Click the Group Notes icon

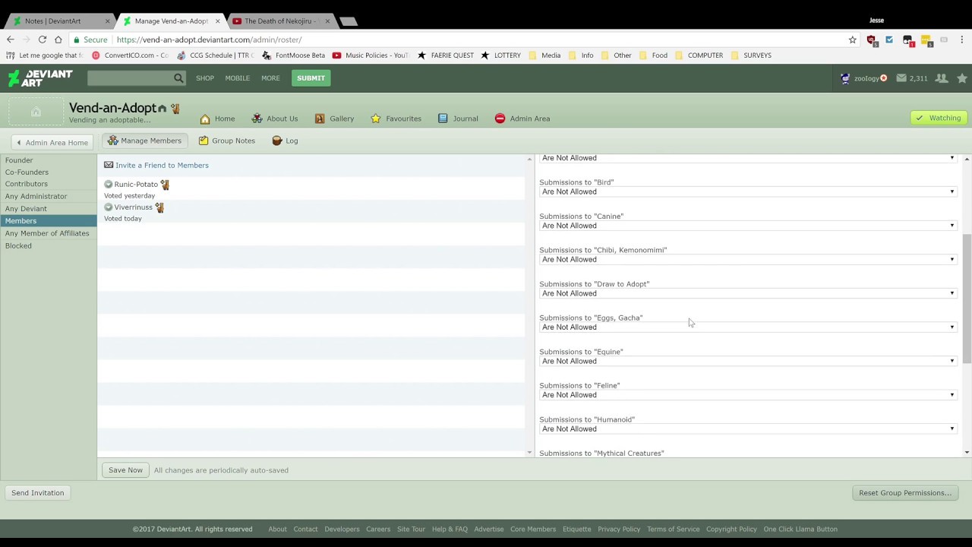click(x=204, y=141)
